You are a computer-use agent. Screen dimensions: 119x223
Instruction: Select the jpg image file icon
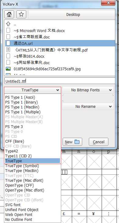coord(8,69)
